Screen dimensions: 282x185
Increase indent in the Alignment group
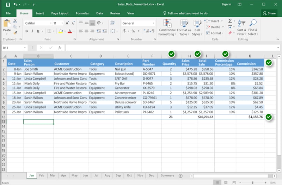(105, 31)
